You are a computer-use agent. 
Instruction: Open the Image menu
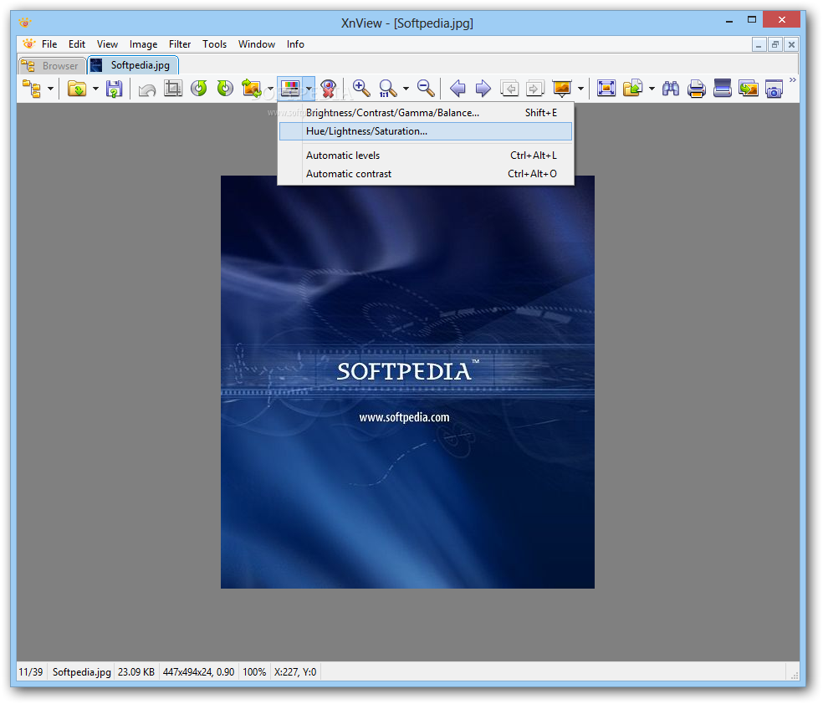pyautogui.click(x=143, y=44)
